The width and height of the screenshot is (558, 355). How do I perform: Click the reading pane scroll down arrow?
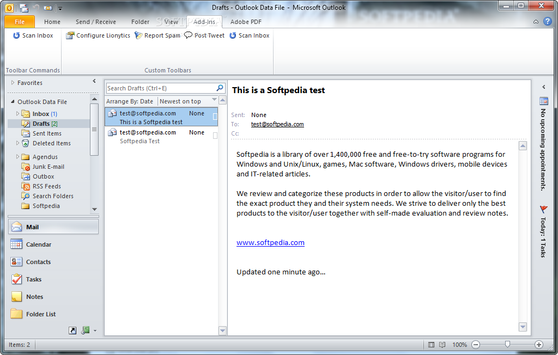[x=523, y=327]
